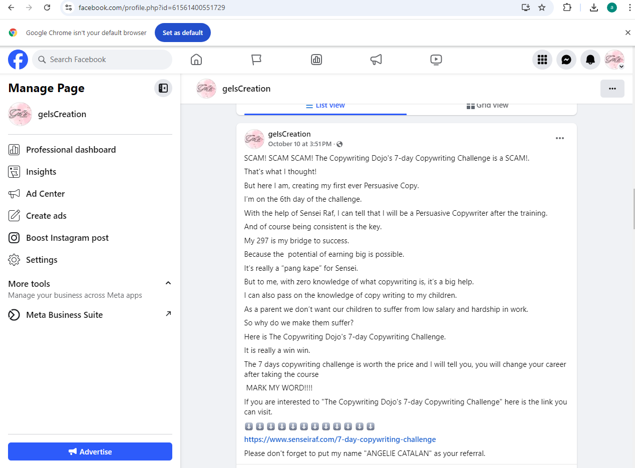
Task: Bookmark this page with the star icon
Action: [x=542, y=8]
